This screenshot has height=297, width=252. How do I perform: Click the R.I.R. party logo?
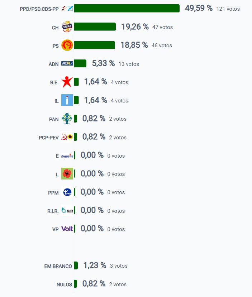click(67, 211)
